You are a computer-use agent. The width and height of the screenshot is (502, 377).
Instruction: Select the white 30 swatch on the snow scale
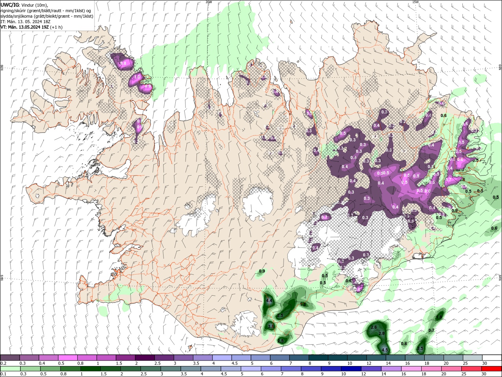(492, 358)
